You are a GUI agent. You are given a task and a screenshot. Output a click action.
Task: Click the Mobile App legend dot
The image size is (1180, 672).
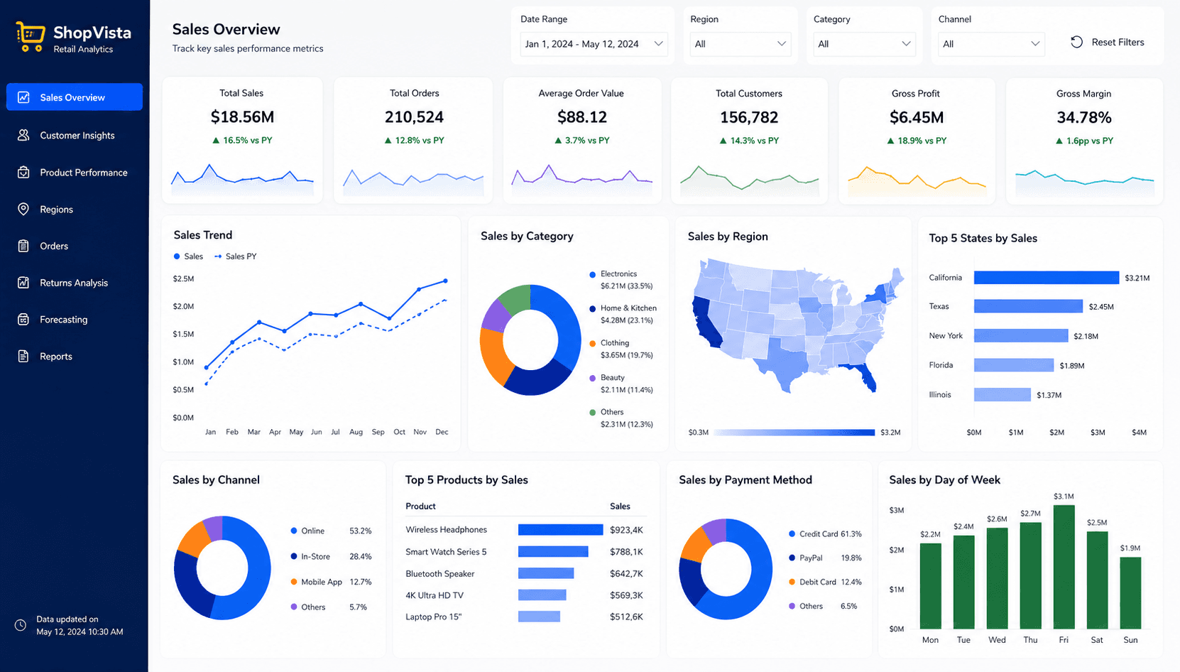294,582
